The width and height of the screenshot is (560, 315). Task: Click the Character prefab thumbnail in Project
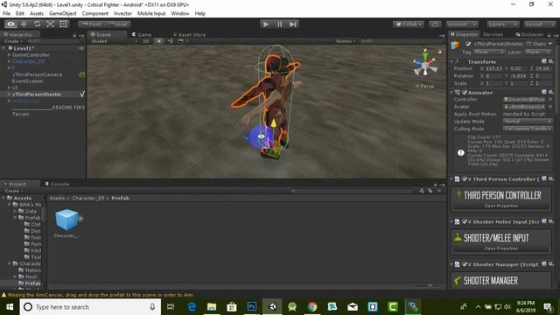[66, 220]
